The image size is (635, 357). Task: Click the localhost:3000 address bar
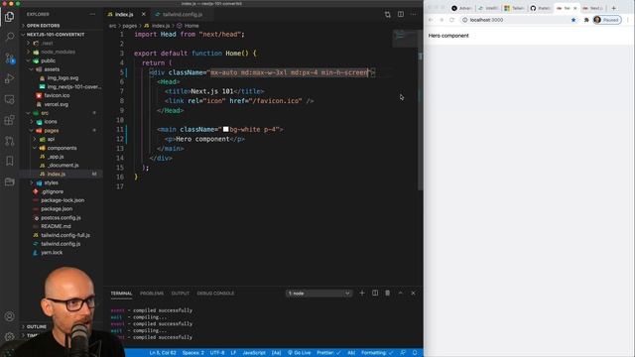click(519, 20)
